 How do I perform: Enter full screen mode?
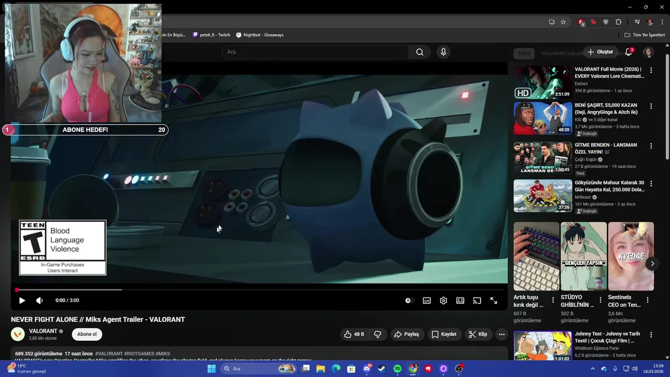(494, 301)
